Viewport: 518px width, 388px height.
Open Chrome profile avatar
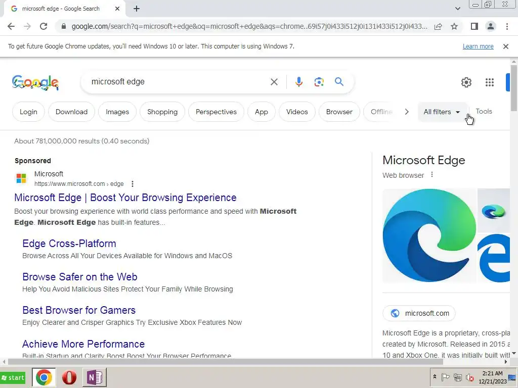click(491, 26)
